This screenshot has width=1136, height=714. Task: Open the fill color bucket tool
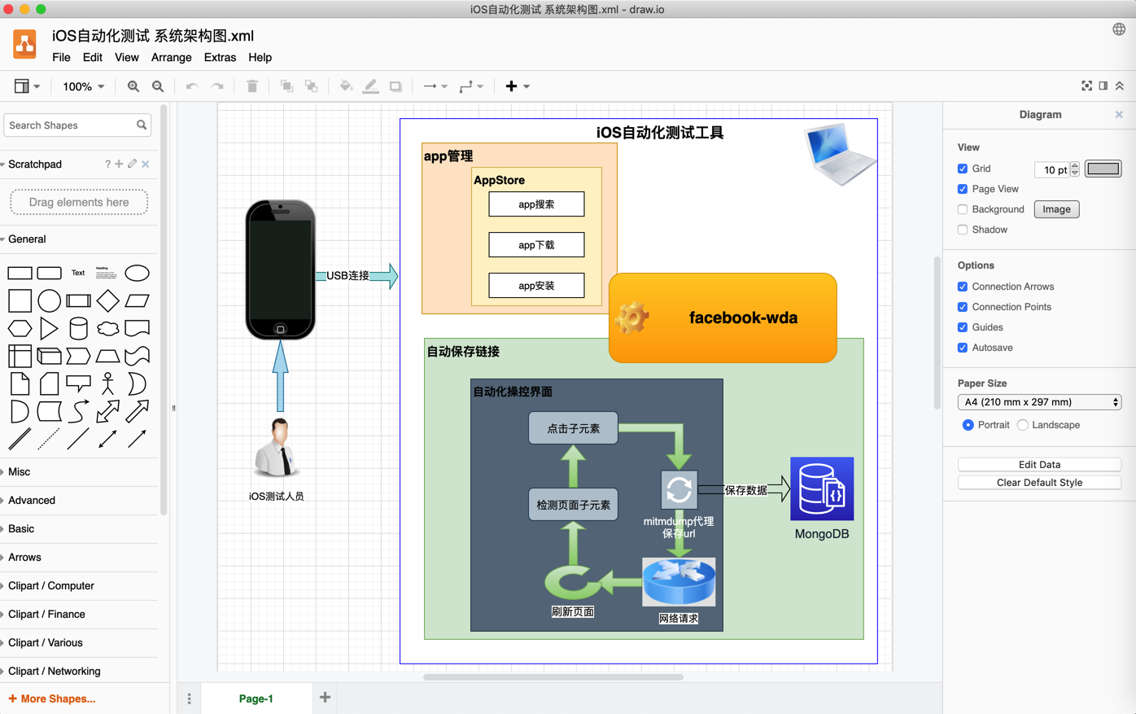[x=346, y=86]
